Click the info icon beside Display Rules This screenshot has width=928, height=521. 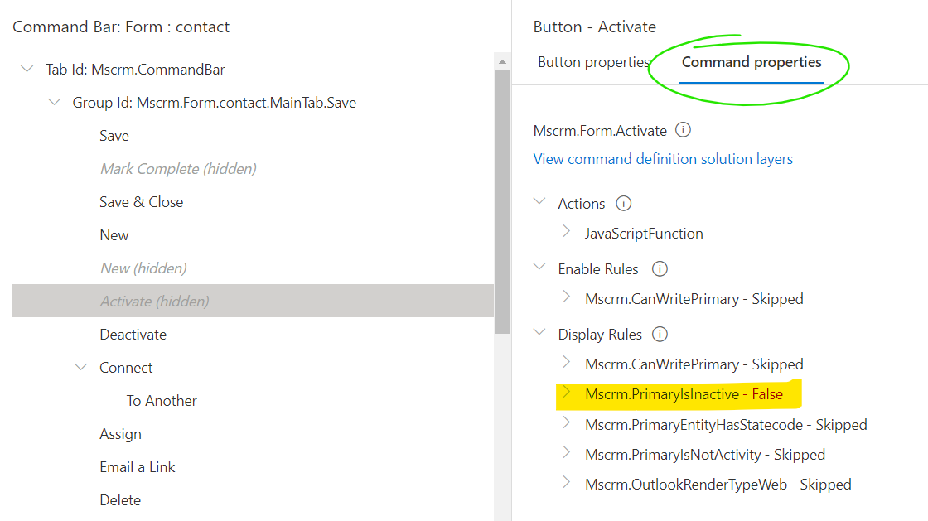(660, 335)
